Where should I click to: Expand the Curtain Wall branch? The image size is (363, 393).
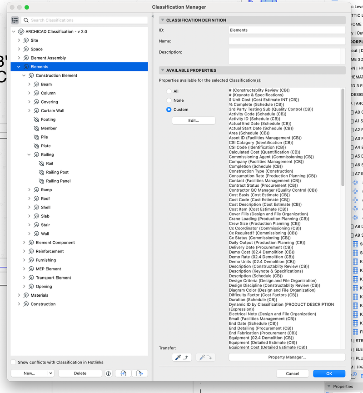[30, 110]
